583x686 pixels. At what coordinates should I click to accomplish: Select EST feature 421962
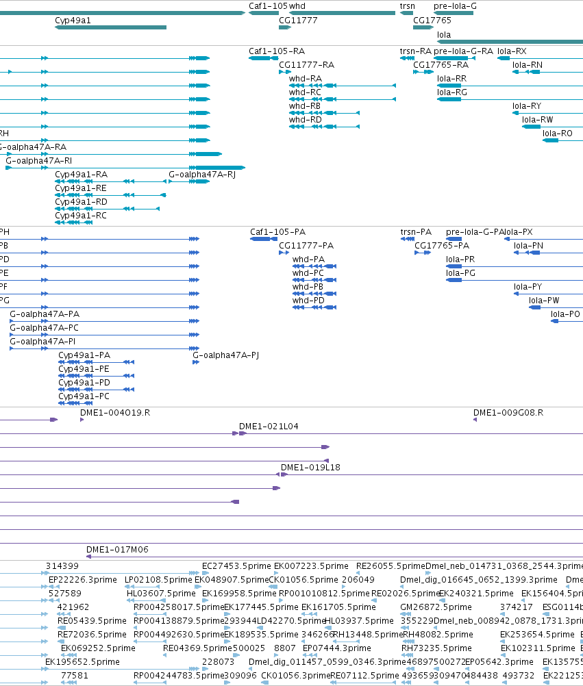73,607
